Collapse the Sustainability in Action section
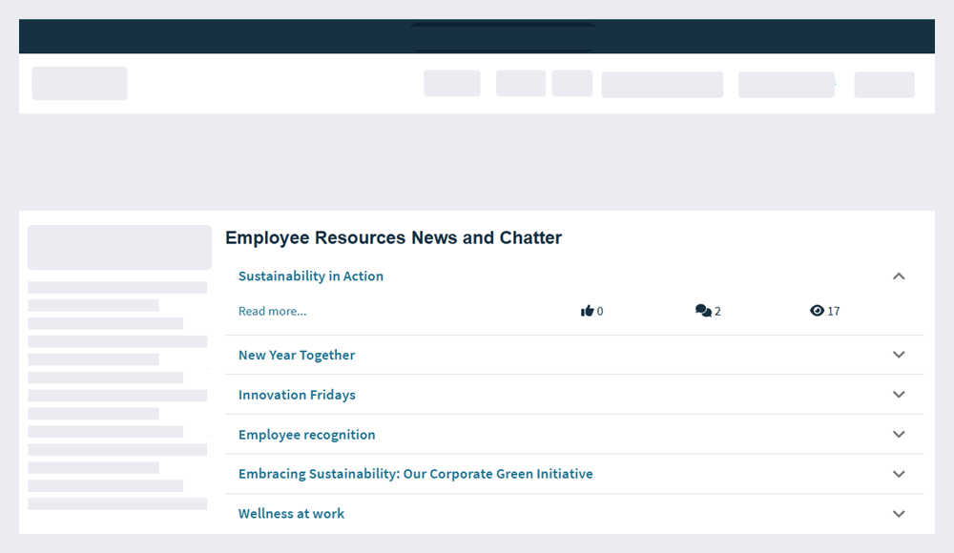This screenshot has height=553, width=954. point(899,276)
